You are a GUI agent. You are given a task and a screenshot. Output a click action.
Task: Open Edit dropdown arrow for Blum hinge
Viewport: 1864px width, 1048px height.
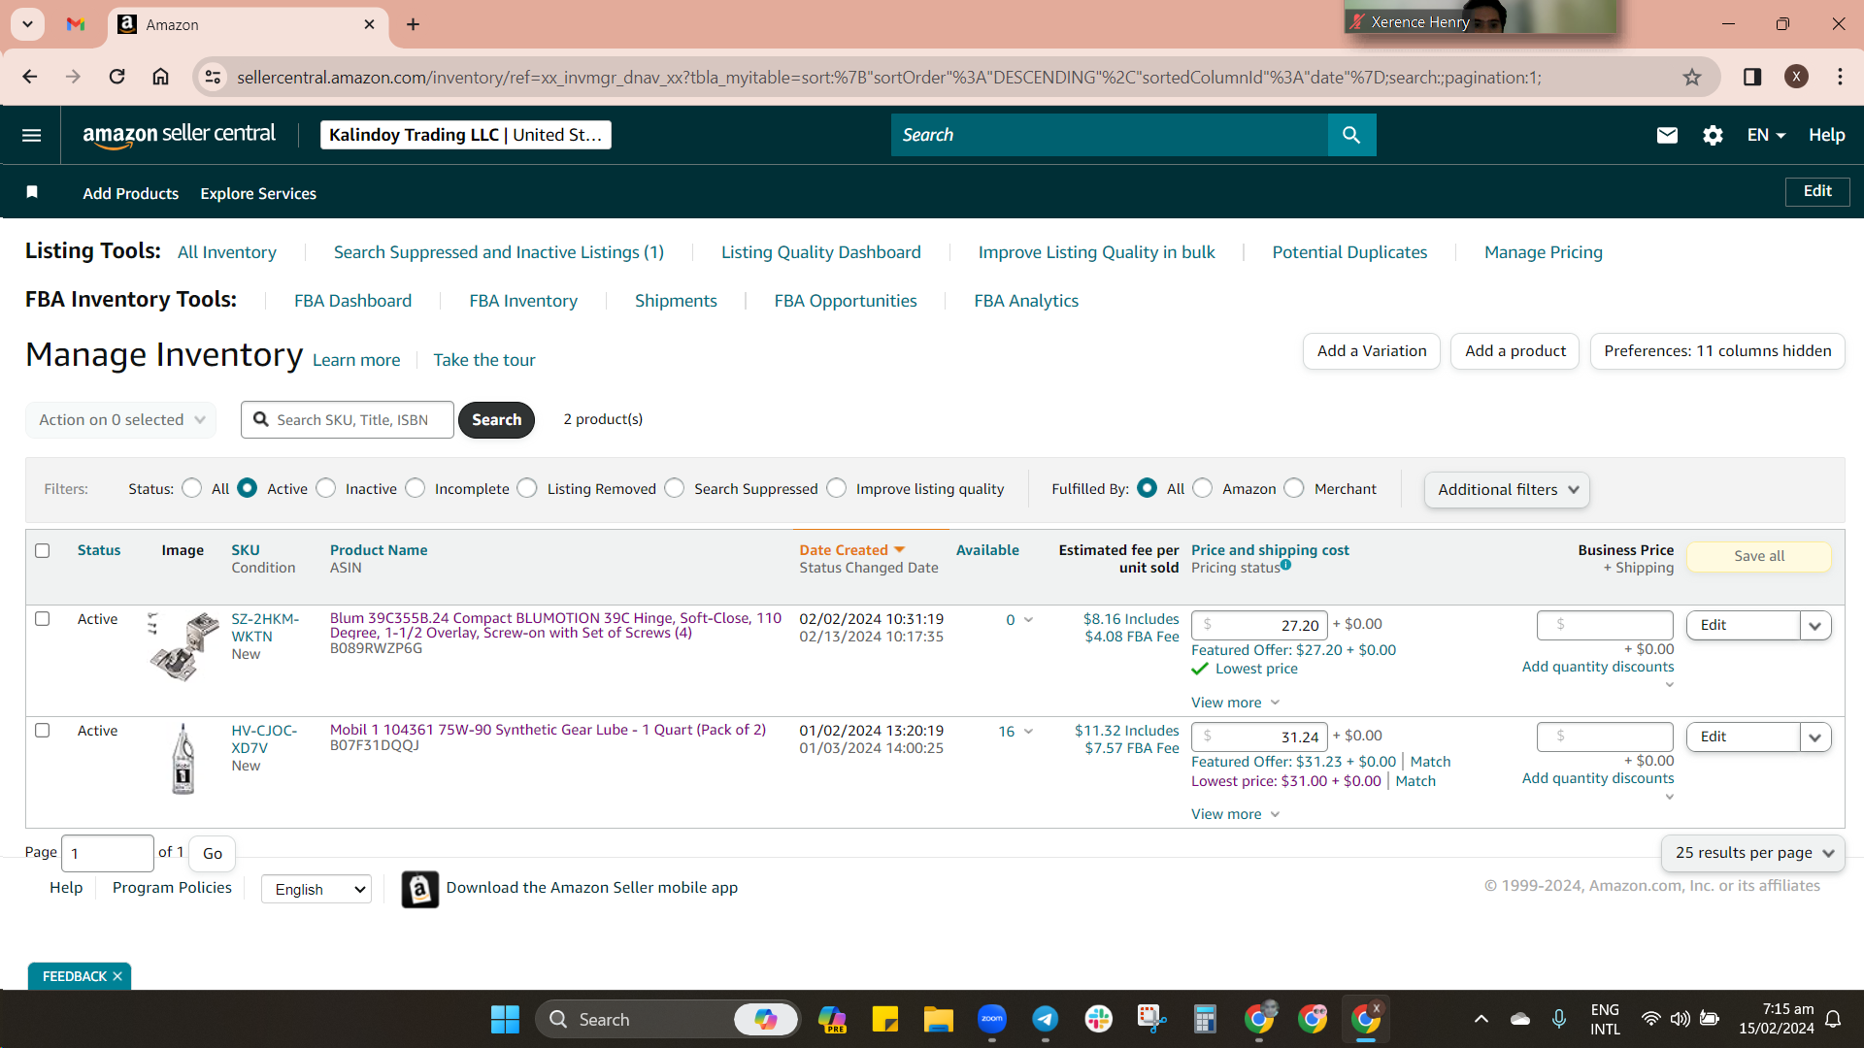1815,625
